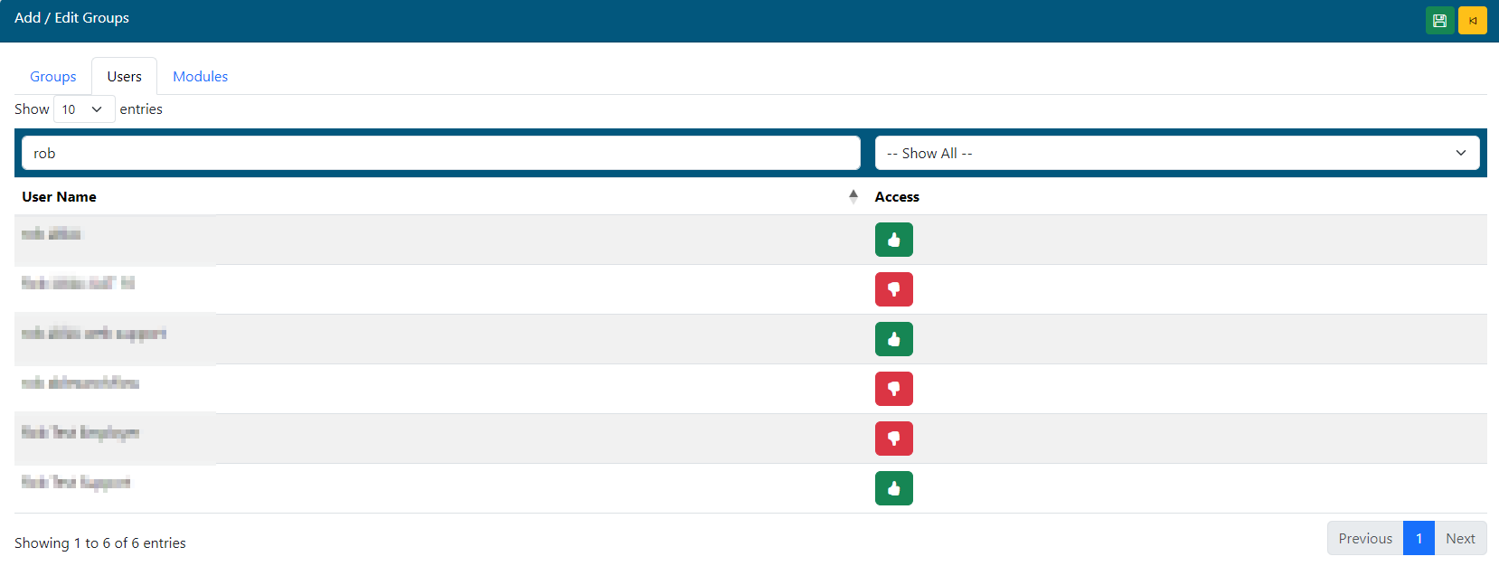Screen dimensions: 1499x566
Task: Click the sort arrow beside User Name
Action: (x=853, y=196)
